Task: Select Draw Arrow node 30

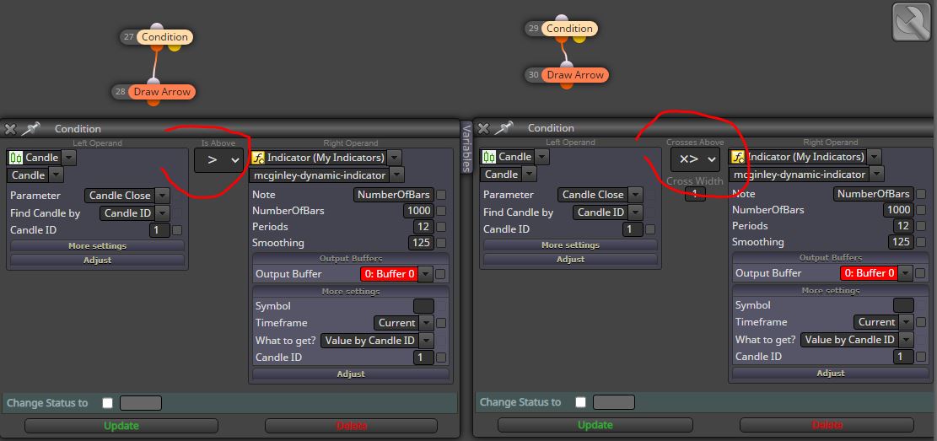Action: click(575, 75)
